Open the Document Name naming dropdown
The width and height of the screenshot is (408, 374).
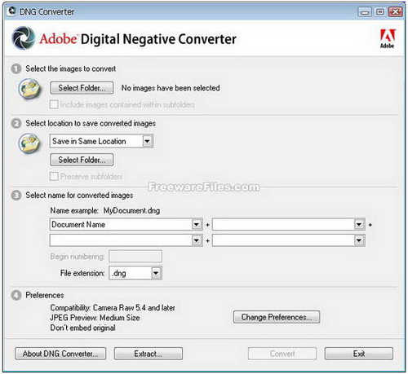tap(197, 225)
